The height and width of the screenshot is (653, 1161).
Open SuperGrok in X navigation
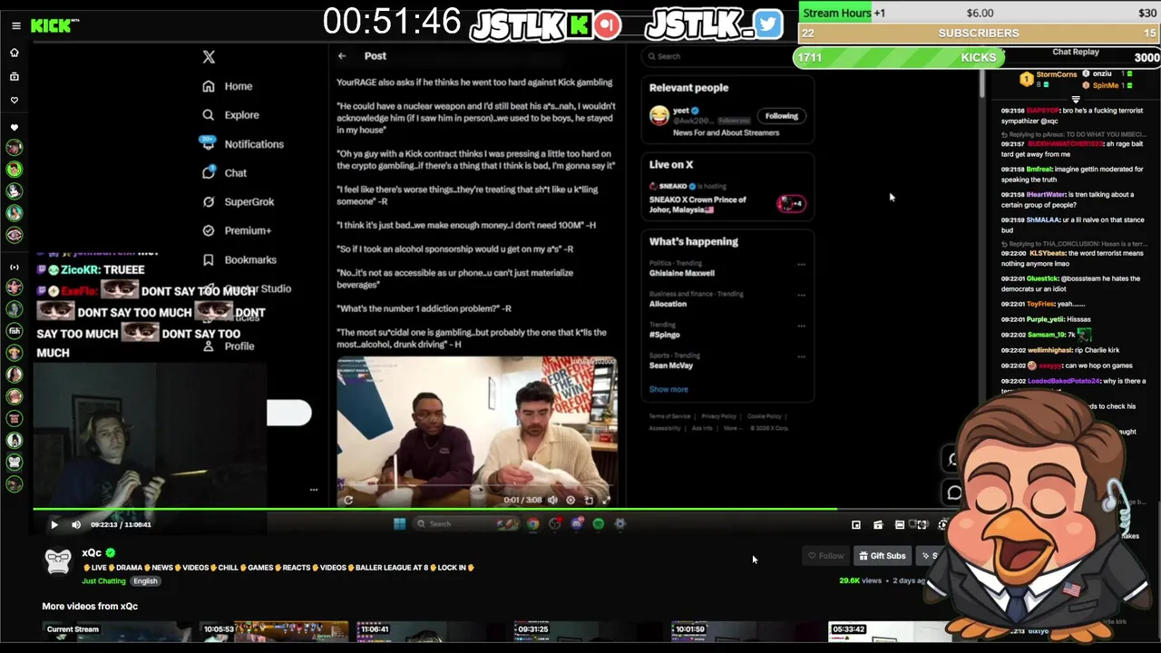coord(238,202)
